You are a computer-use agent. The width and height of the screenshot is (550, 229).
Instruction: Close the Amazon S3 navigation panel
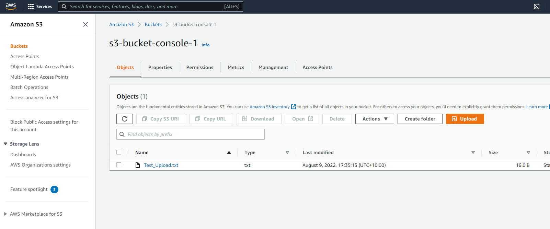tap(85, 24)
